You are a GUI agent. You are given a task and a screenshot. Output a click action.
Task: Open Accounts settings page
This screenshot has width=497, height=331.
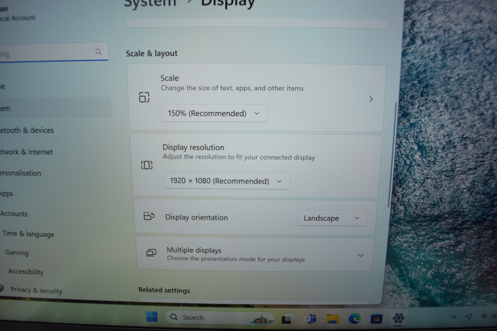click(x=14, y=213)
